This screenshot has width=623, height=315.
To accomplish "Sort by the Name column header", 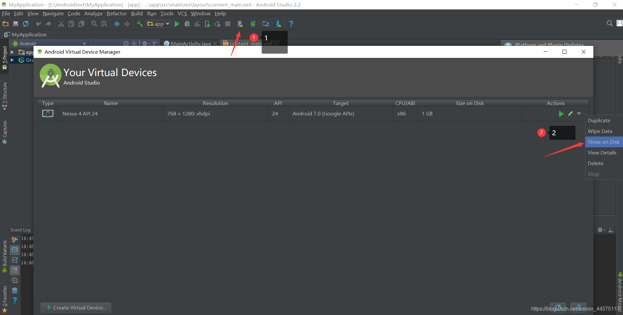I will [x=111, y=103].
